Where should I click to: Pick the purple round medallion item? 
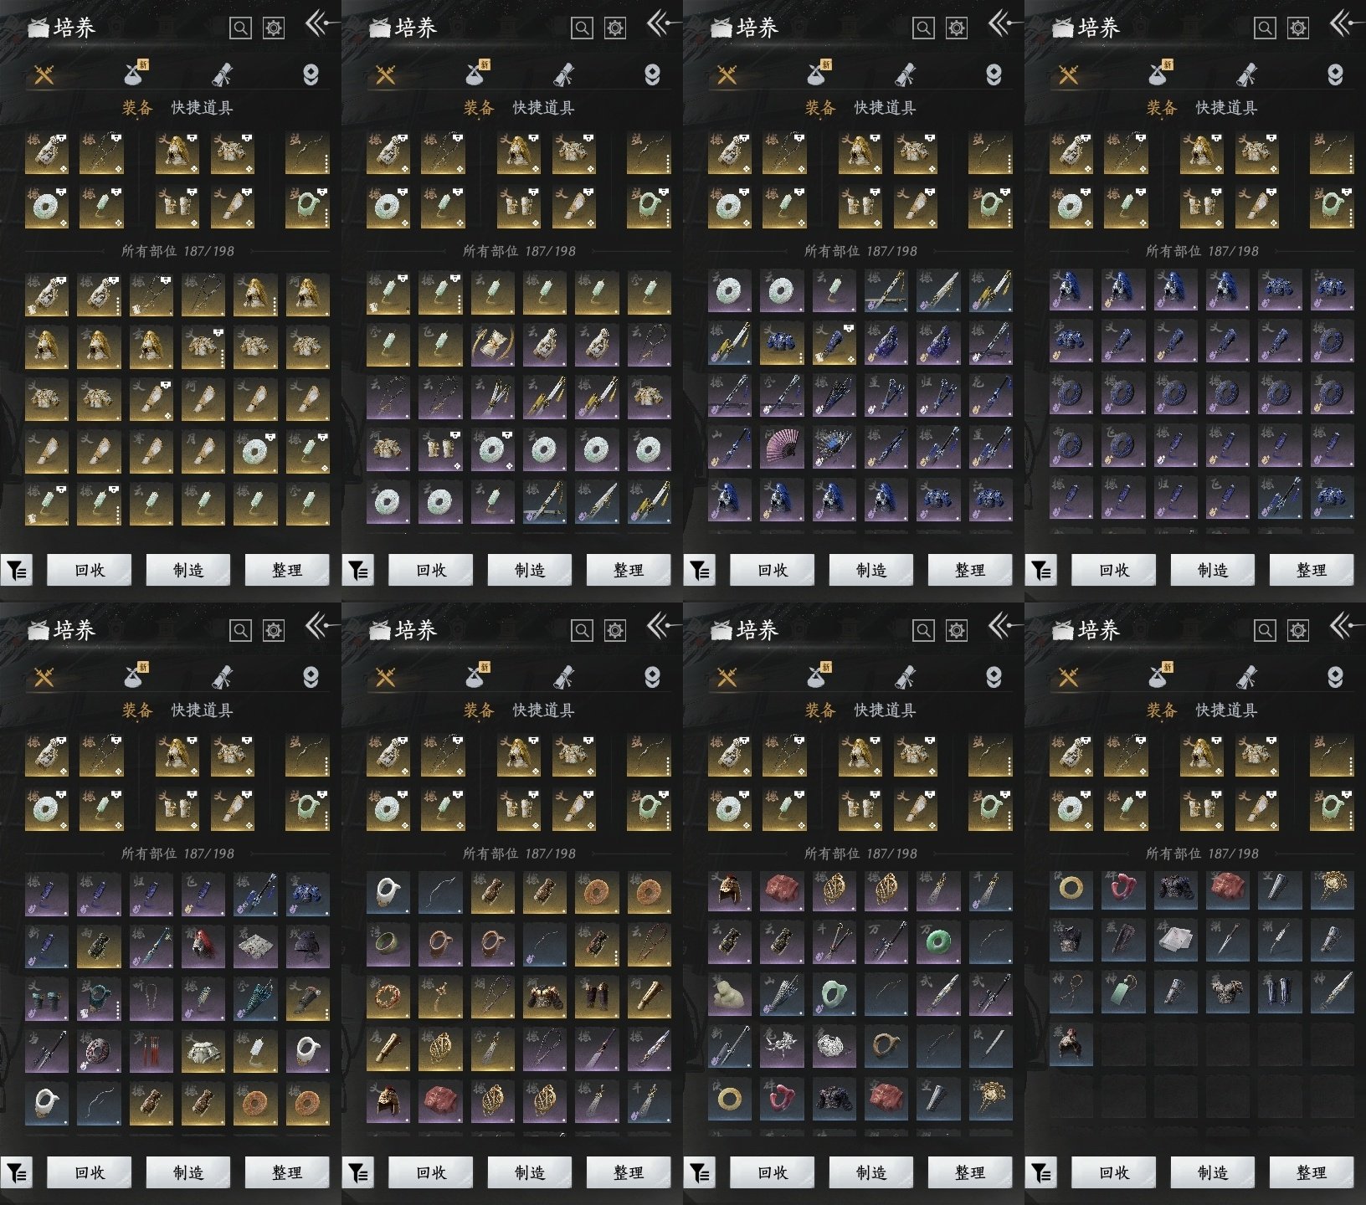click(x=99, y=1049)
